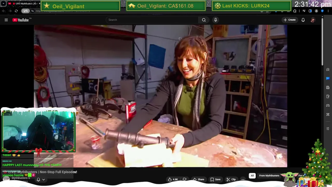The image size is (332, 187).
Task: Open the YouTube guide hamburger menu
Action: click(x=6, y=20)
